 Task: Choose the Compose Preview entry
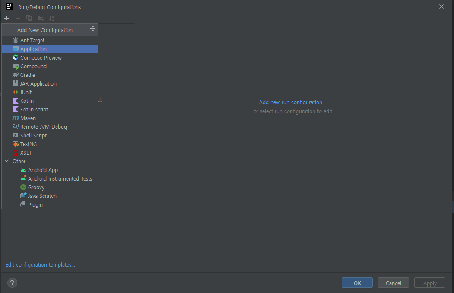pyautogui.click(x=50, y=57)
